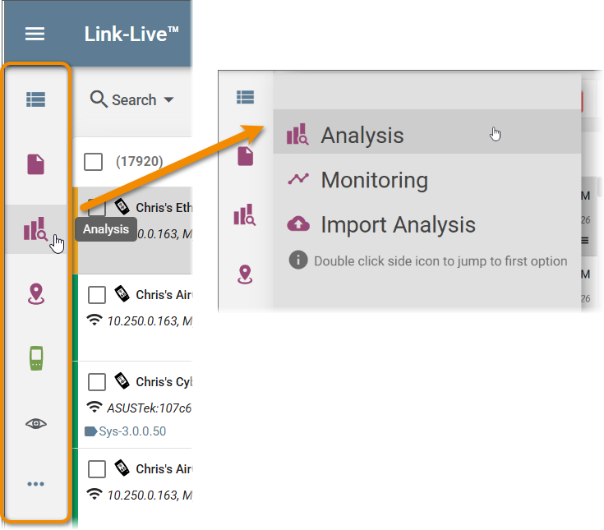Viewport: 604px width, 530px height.
Task: Click the Analysis bar chart icon in left sidebar
Action: pyautogui.click(x=35, y=228)
